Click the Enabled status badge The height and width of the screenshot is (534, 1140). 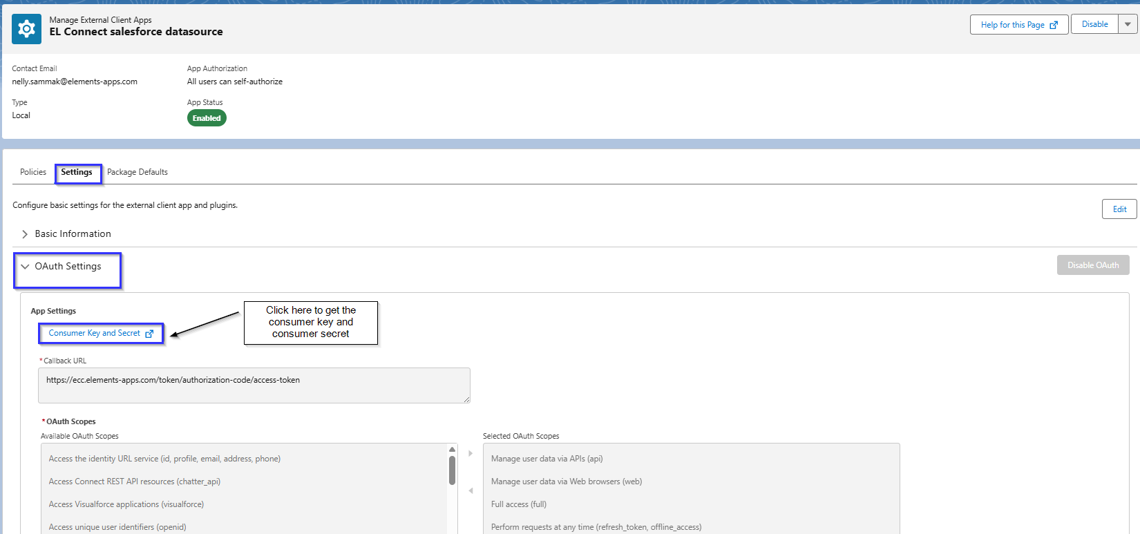207,118
